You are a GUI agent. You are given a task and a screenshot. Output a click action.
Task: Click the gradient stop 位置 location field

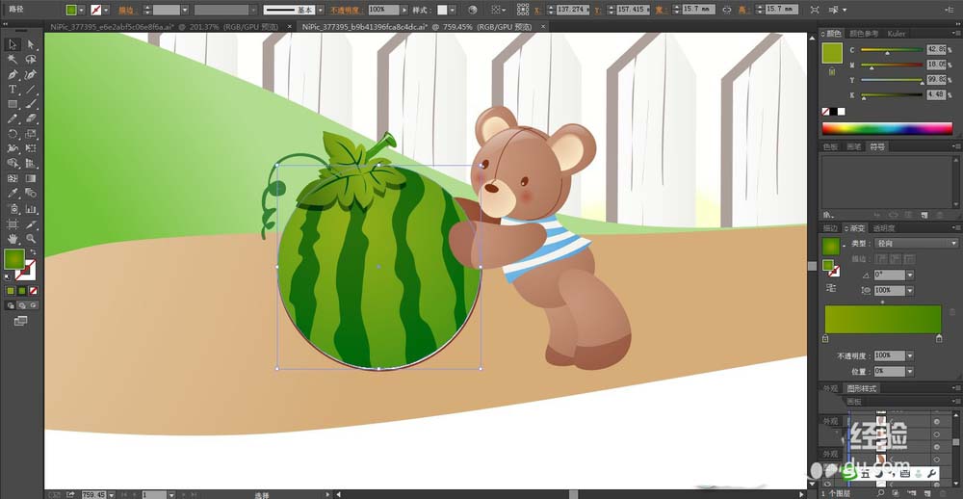click(x=889, y=371)
